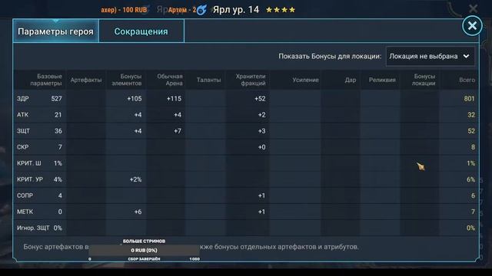The width and height of the screenshot is (492, 276).
Task: Click the ЗДР row label
Action: click(x=23, y=99)
